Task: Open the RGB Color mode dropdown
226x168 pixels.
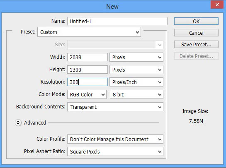Action: pos(87,94)
